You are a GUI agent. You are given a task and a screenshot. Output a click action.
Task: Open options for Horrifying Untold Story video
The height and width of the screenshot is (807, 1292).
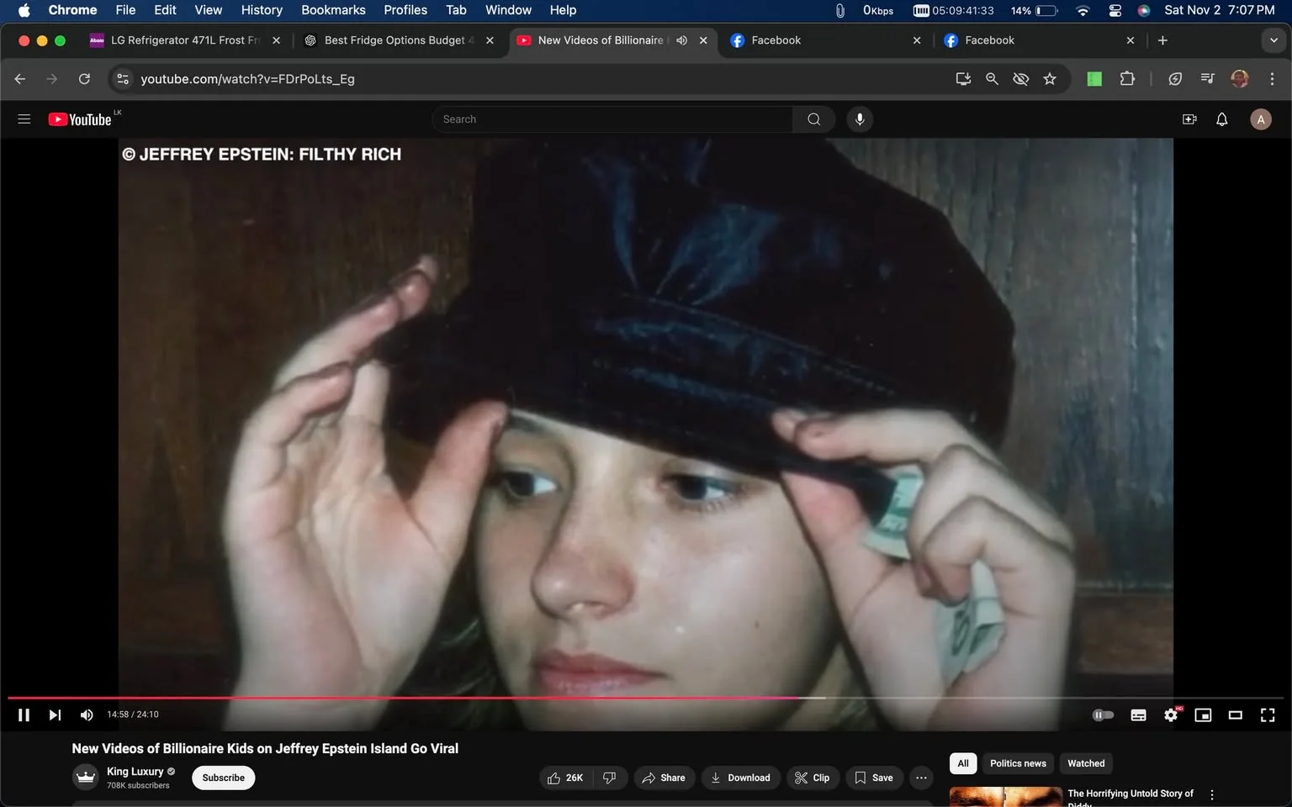click(1212, 794)
